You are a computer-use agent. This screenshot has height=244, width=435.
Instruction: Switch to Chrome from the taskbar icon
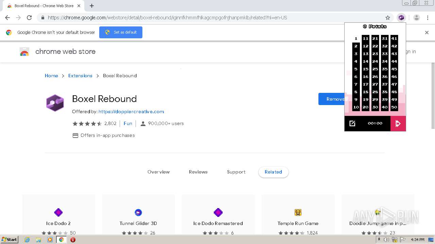click(62, 240)
